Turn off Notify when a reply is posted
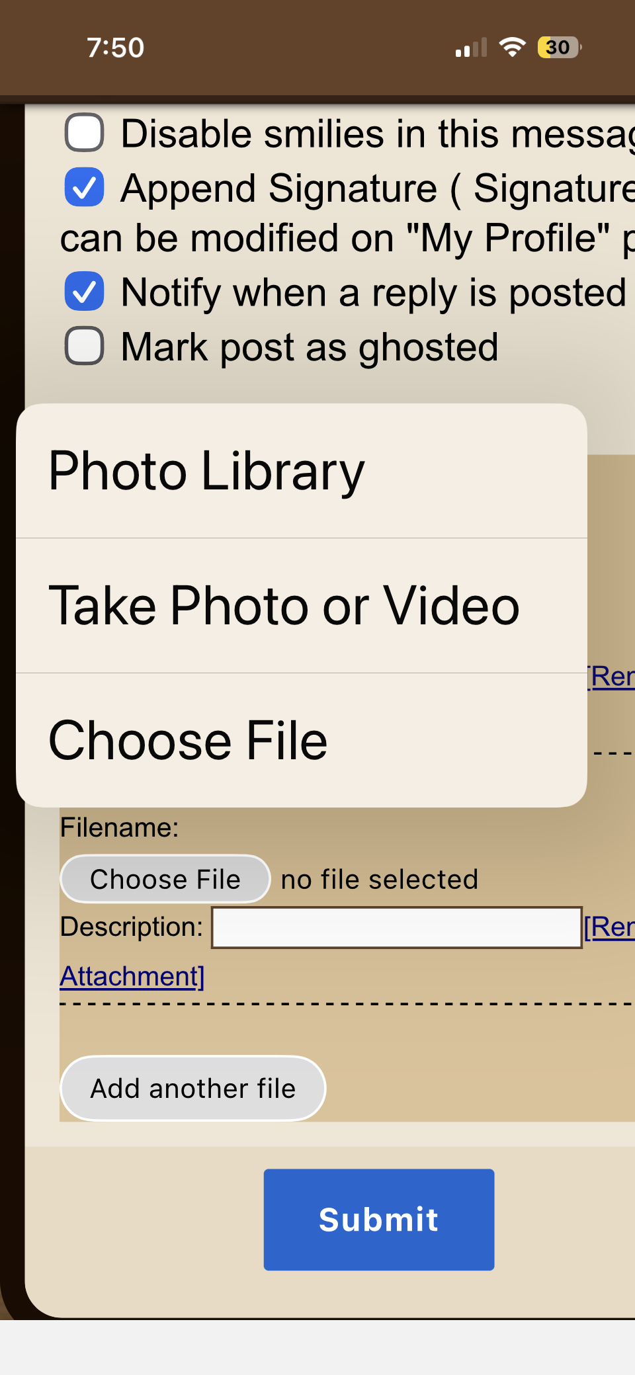Image resolution: width=635 pixels, height=1375 pixels. (x=84, y=291)
